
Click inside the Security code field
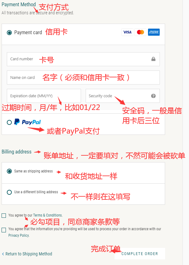click(x=123, y=96)
